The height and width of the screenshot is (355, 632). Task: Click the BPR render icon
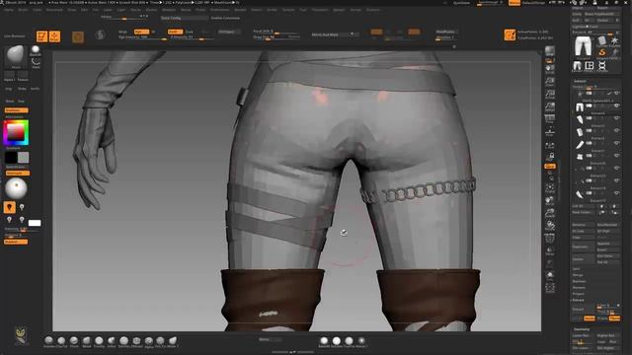pos(550,50)
